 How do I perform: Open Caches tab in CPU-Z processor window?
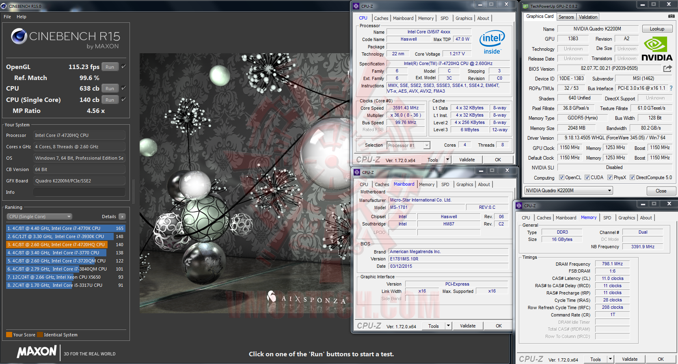click(381, 18)
